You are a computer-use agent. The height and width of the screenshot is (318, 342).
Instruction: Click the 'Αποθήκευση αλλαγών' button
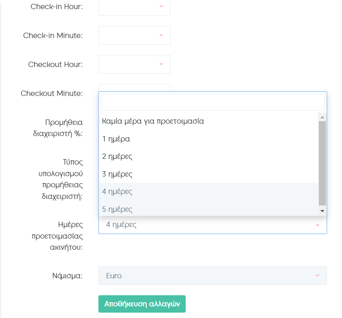pos(142,304)
